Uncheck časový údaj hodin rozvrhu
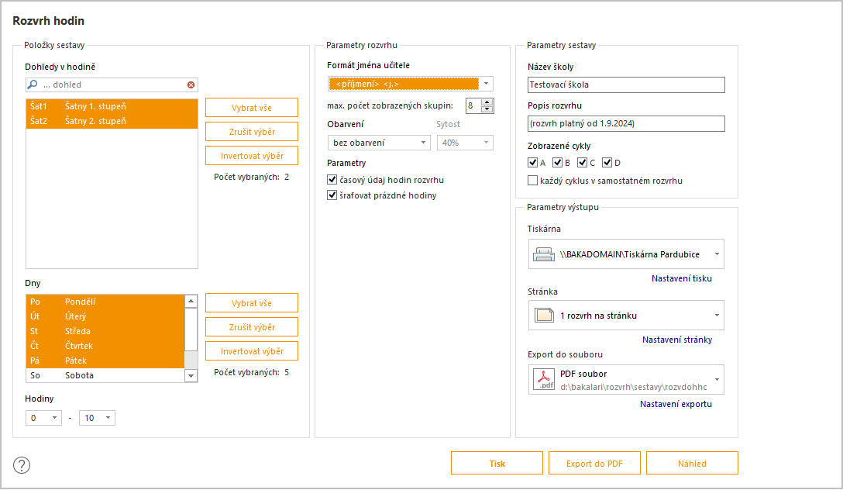The image size is (843, 490). [x=332, y=180]
